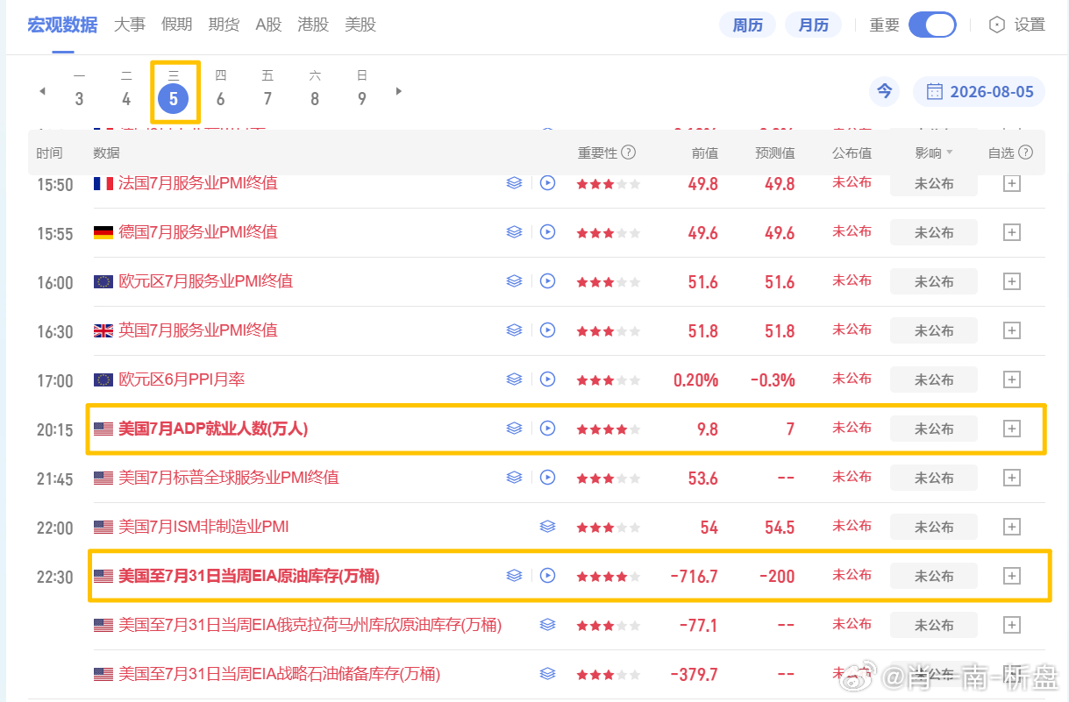
Task: Open 美国7月ADP就业人数(万人) data link
Action: click(x=213, y=429)
